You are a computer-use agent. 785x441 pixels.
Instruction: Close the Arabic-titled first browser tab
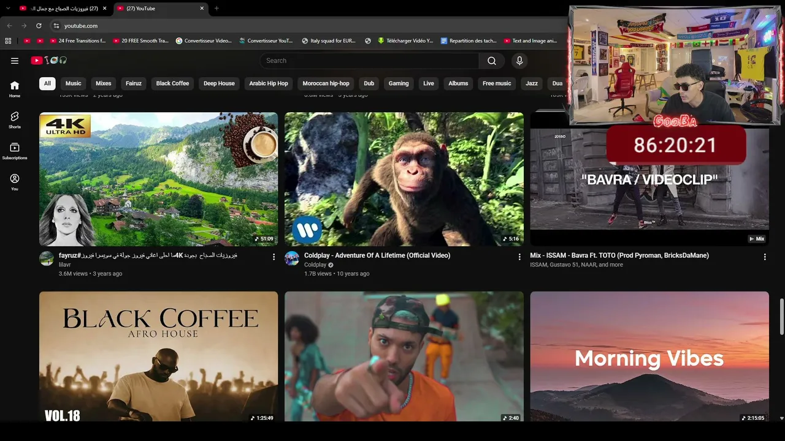(105, 9)
